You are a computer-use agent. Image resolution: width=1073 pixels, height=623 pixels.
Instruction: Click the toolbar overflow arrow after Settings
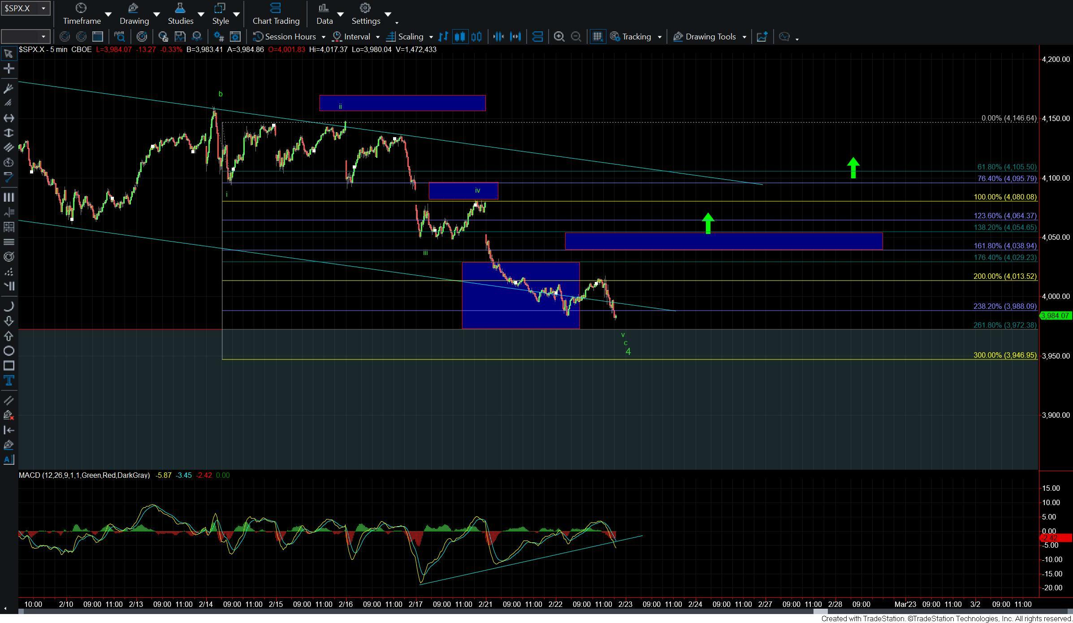pos(397,22)
